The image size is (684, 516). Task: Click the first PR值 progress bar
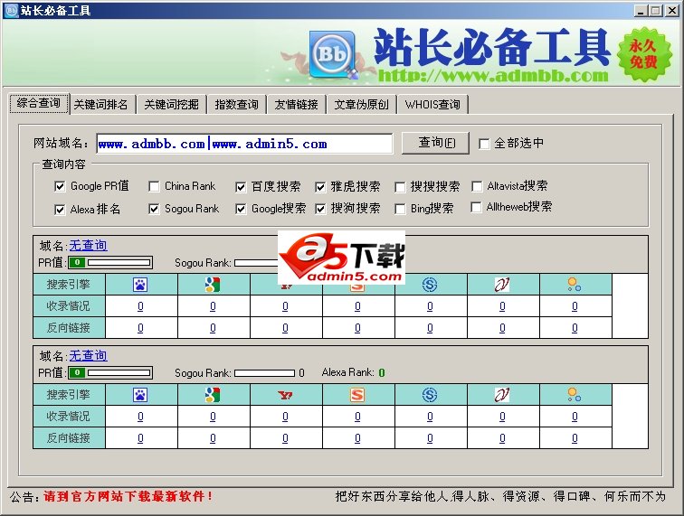[x=110, y=262]
